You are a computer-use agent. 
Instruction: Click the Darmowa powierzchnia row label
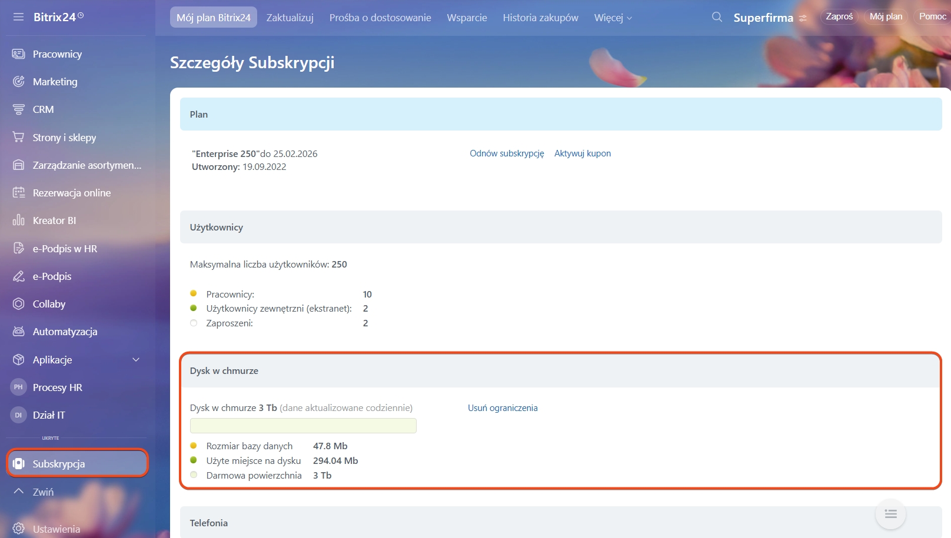(254, 475)
